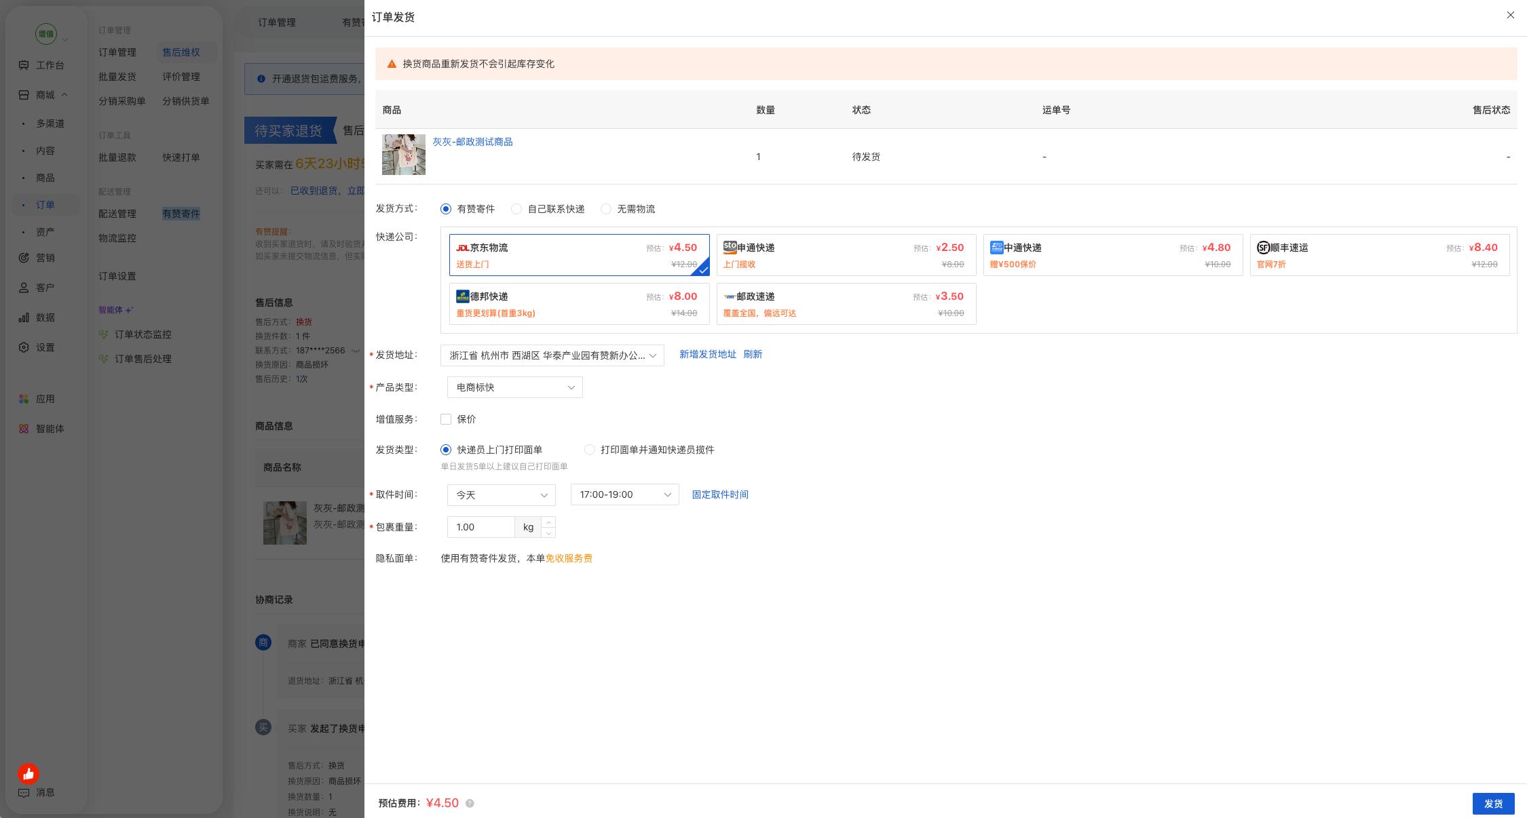Open 批量发货 in the order menu
The height and width of the screenshot is (818, 1527).
(117, 77)
